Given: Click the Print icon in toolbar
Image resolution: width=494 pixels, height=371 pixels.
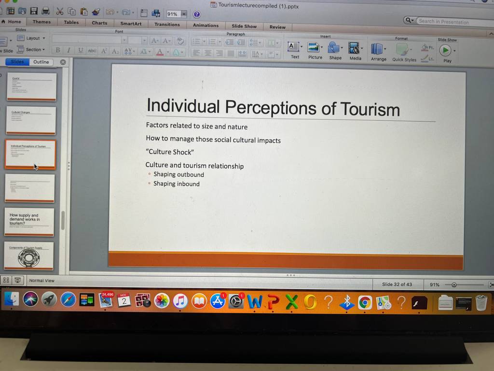Looking at the screenshot, I should click(x=46, y=12).
